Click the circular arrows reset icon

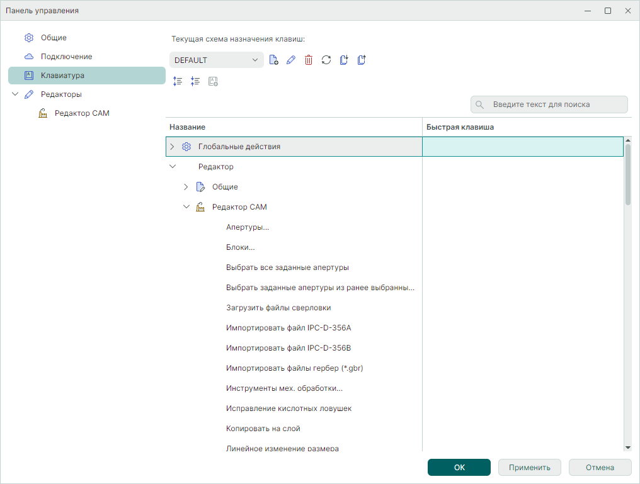point(326,60)
